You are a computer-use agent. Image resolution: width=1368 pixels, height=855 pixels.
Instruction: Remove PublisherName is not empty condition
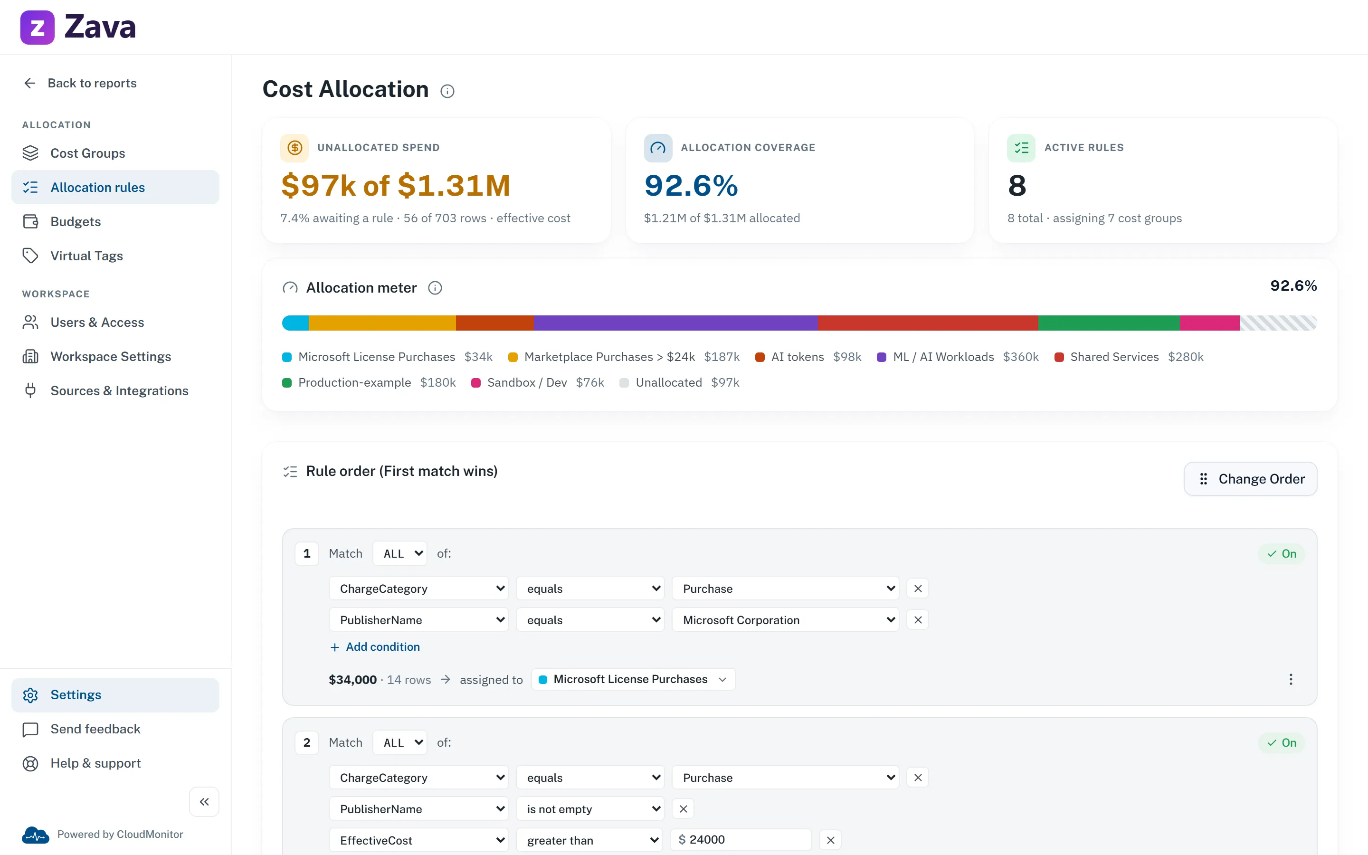pos(683,808)
